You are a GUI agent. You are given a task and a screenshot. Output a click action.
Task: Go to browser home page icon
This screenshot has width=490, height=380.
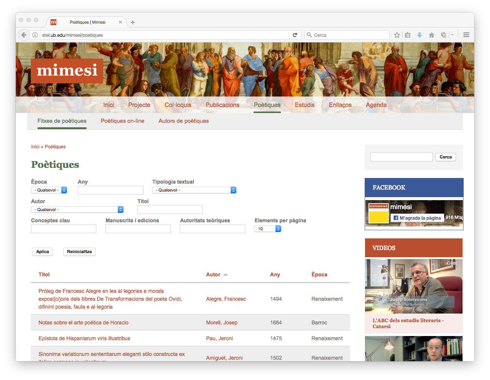point(432,35)
